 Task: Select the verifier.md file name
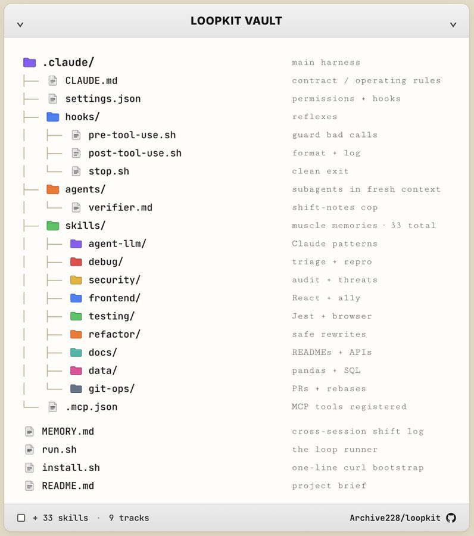[120, 207]
